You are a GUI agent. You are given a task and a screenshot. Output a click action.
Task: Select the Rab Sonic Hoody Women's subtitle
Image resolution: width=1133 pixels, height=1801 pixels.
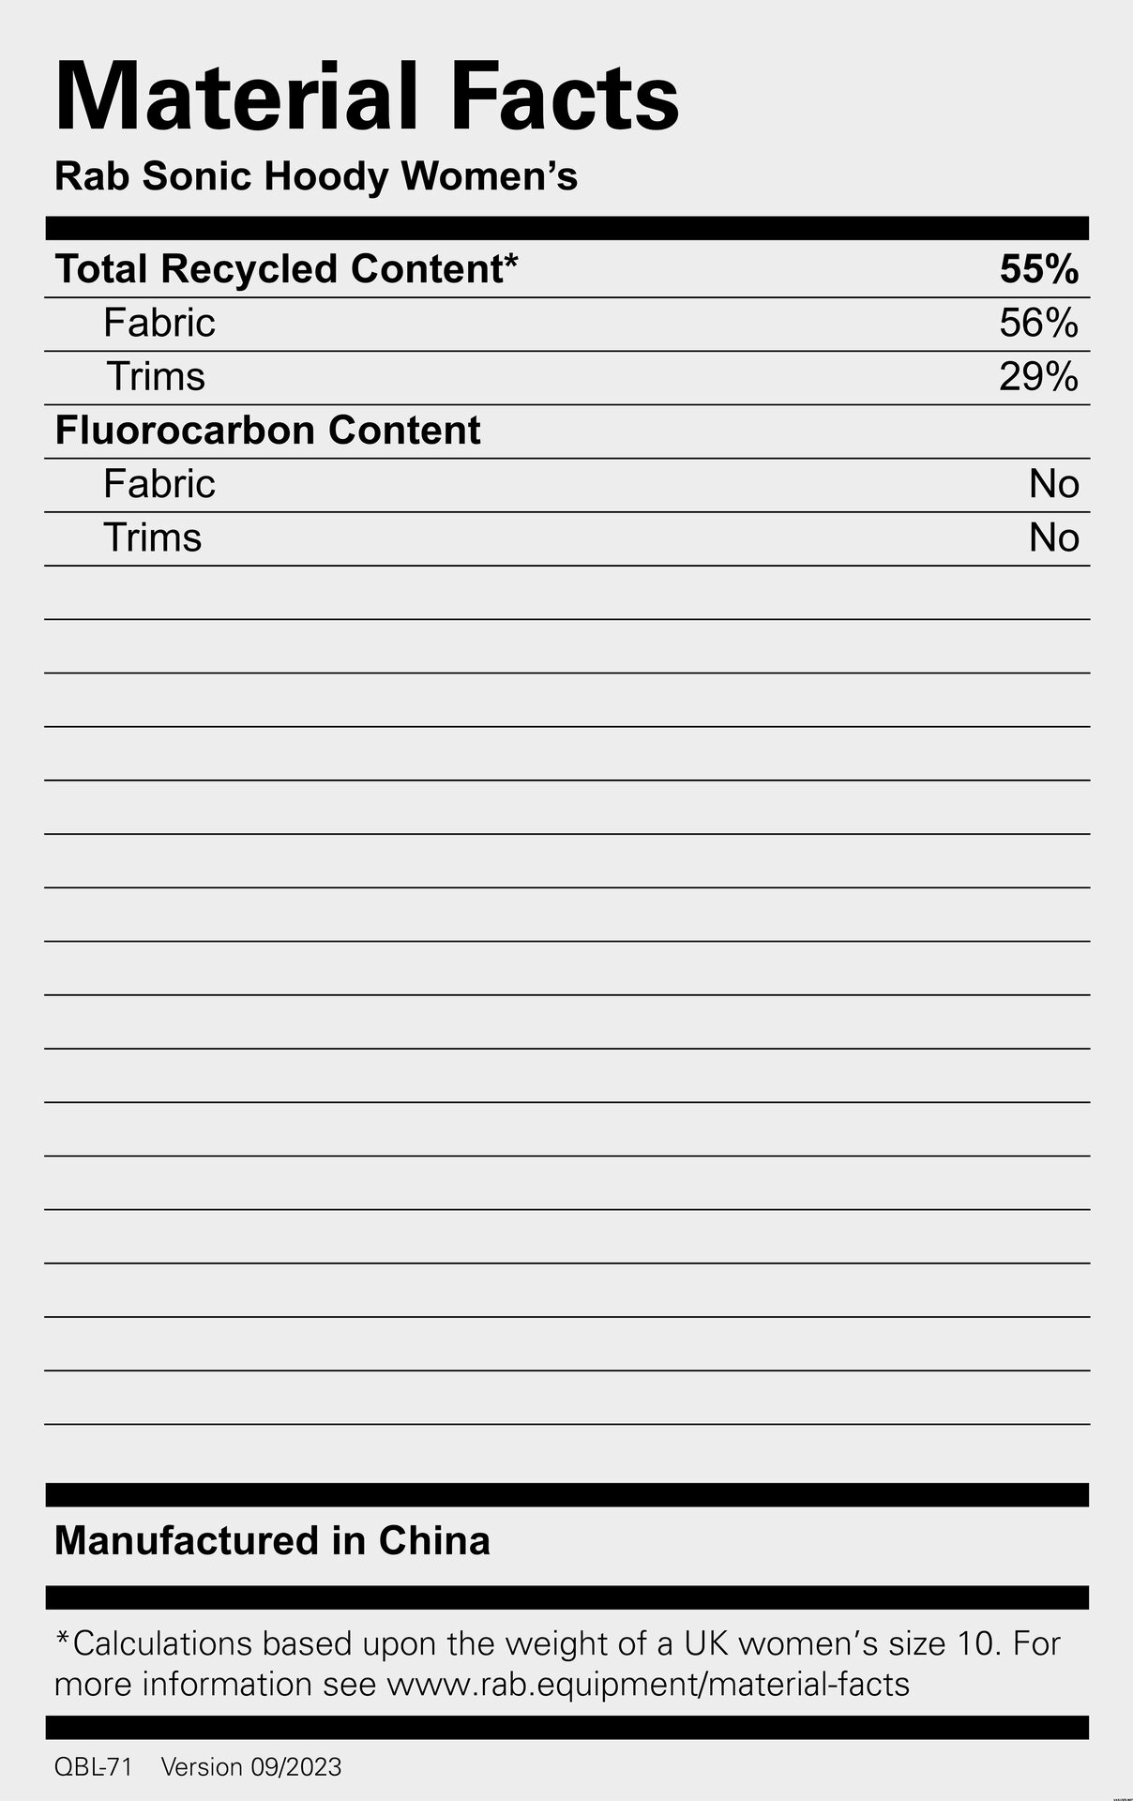316,176
